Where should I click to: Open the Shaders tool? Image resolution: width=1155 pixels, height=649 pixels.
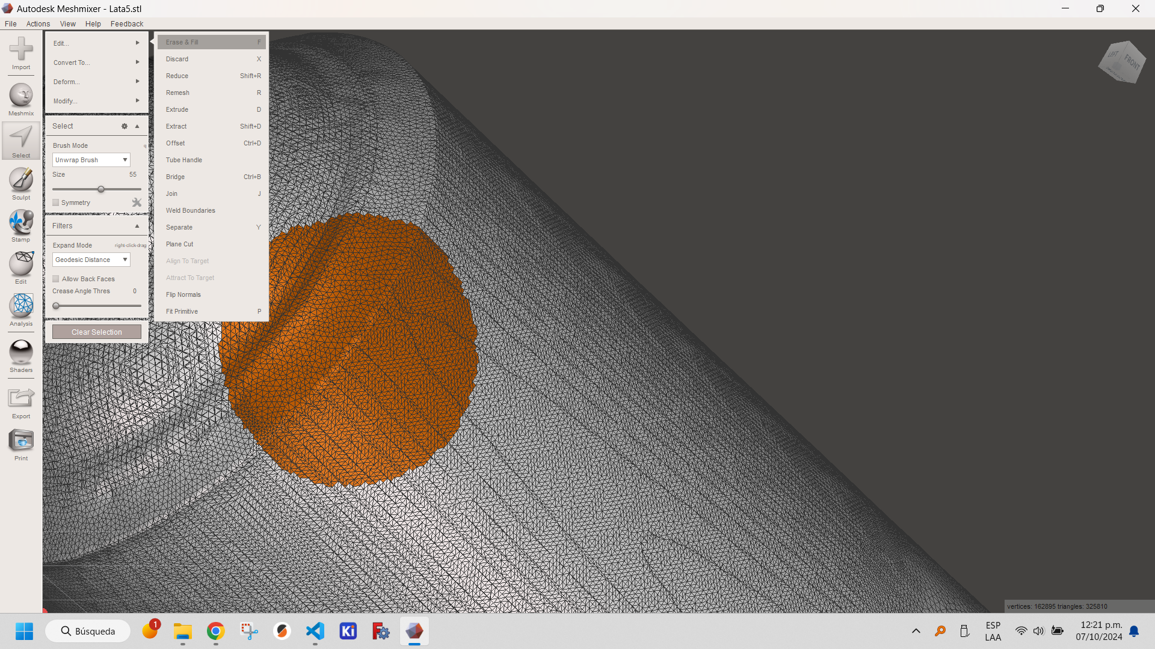(21, 356)
